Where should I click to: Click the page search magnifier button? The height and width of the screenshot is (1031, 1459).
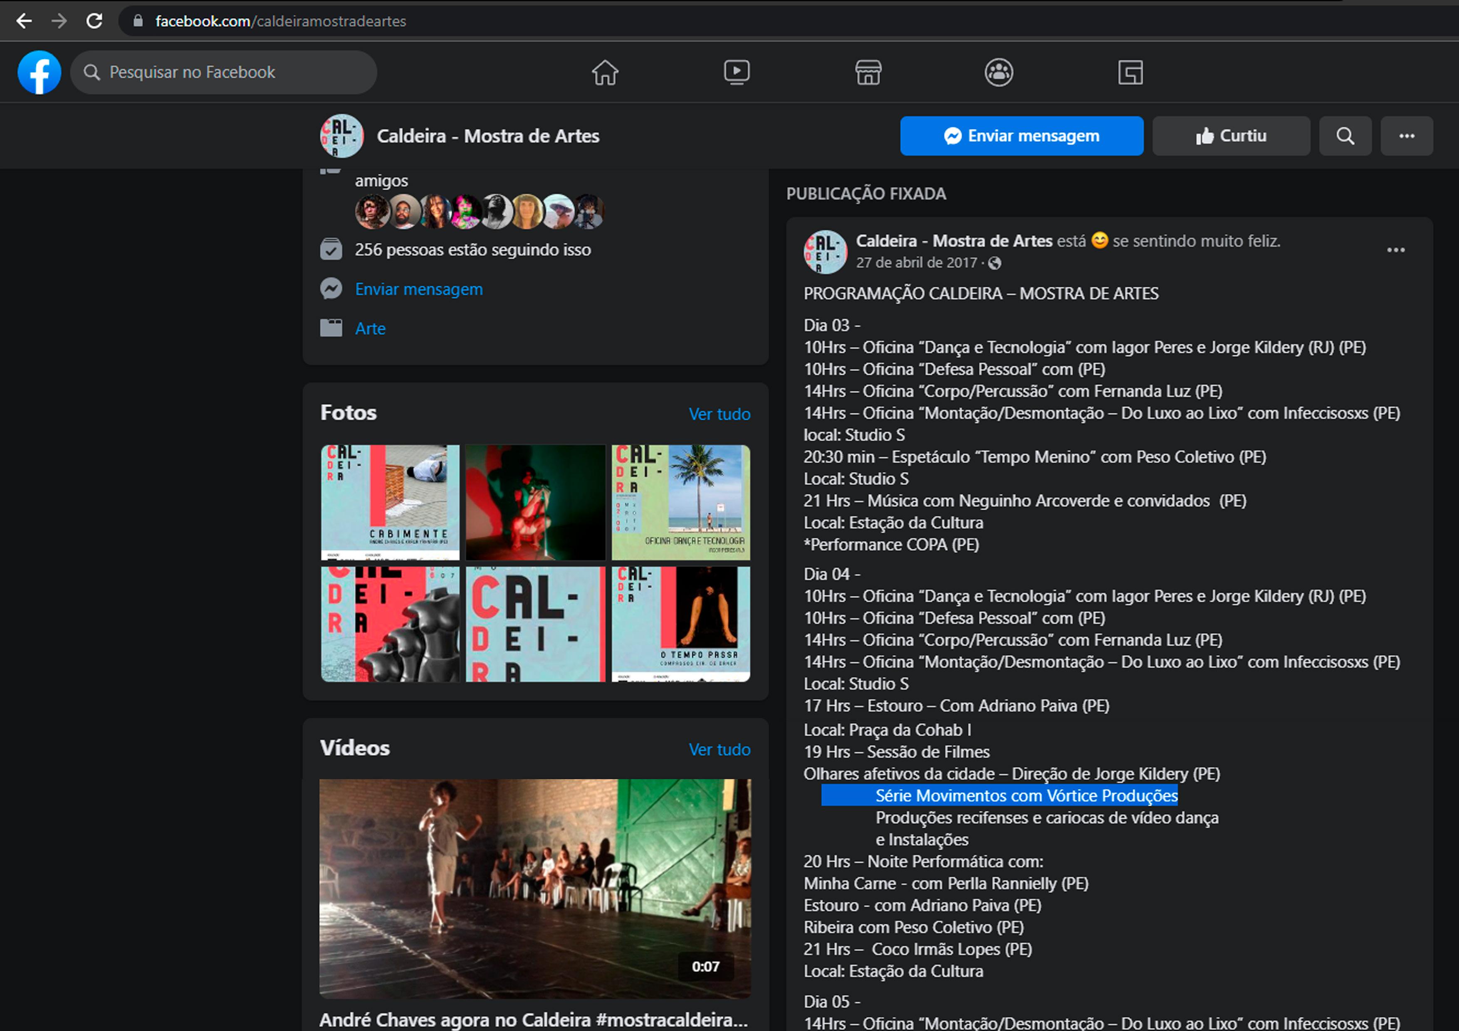coord(1345,136)
